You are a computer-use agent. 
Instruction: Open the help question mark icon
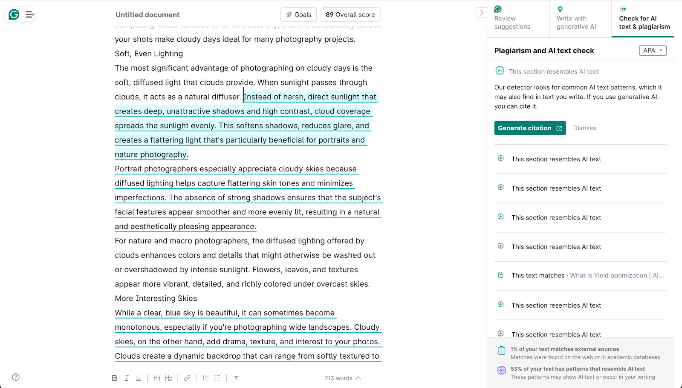pyautogui.click(x=16, y=377)
